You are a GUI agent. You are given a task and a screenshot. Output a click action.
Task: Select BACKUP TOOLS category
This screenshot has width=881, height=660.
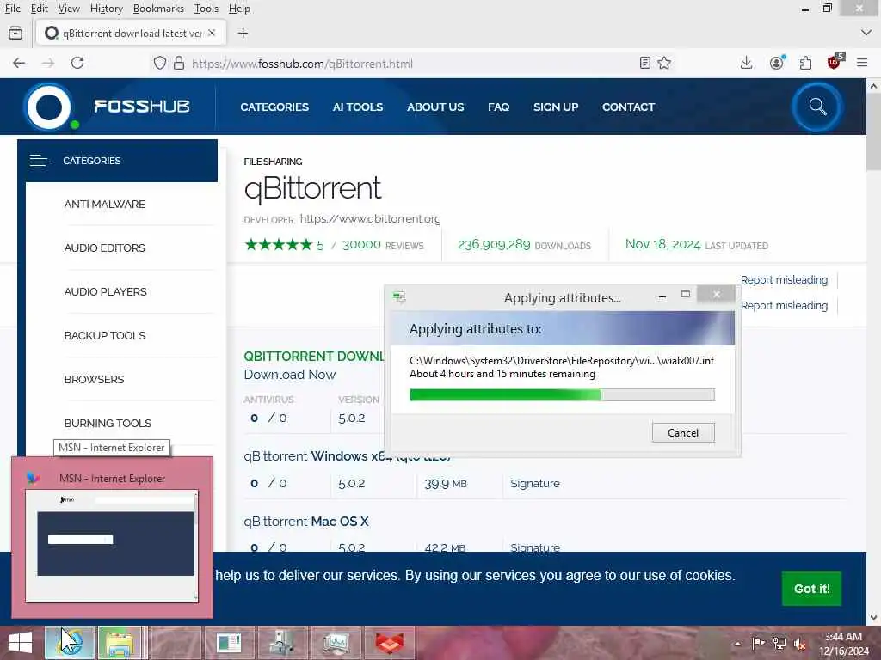pyautogui.click(x=104, y=336)
